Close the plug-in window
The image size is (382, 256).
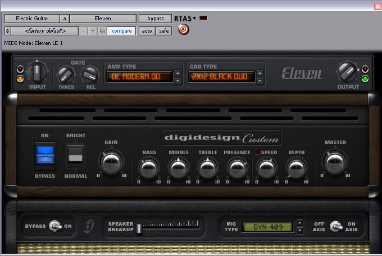378,6
